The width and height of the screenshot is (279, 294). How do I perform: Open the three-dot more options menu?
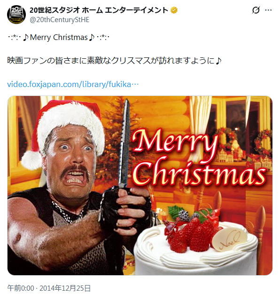point(268,10)
